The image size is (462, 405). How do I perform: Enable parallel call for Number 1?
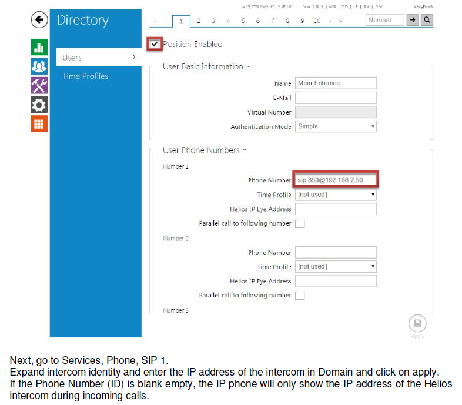coord(300,224)
